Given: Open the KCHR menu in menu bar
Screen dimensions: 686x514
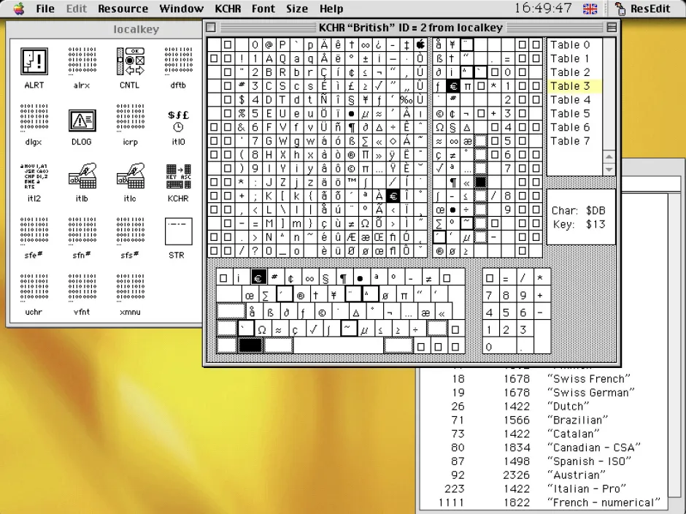Looking at the screenshot, I should coord(228,9).
